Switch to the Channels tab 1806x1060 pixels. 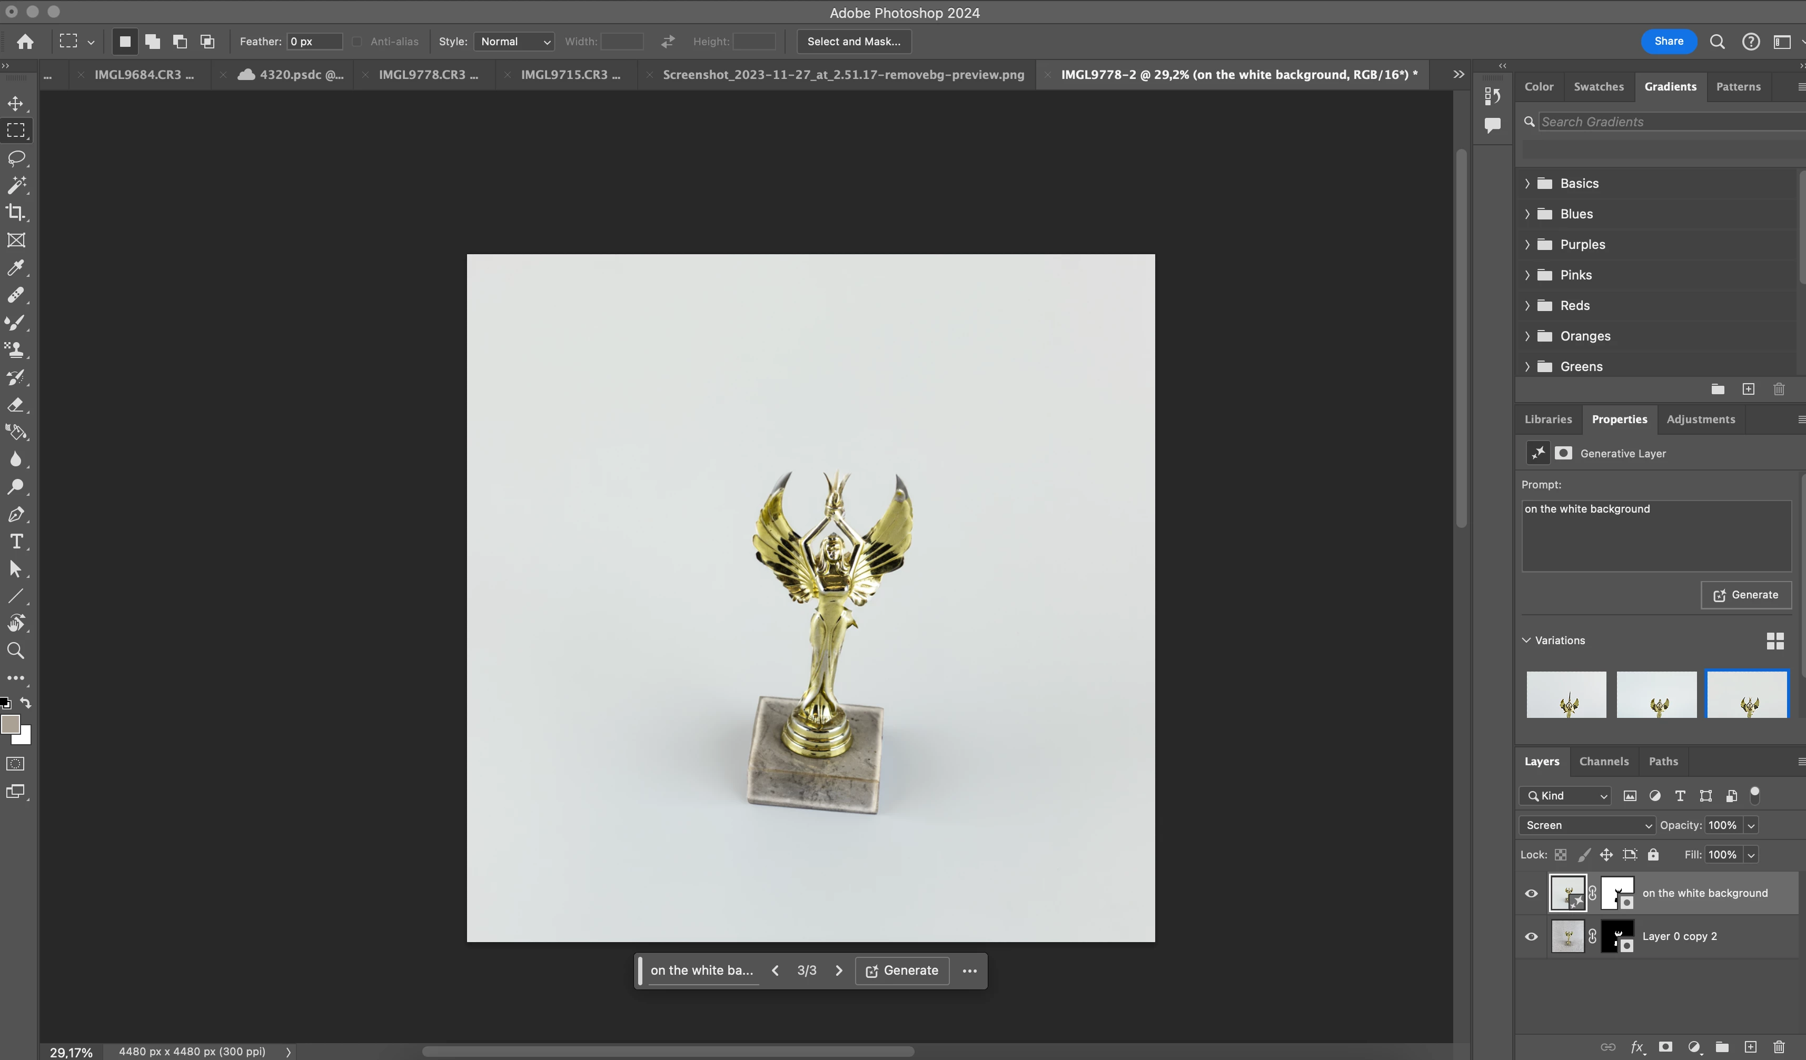click(1603, 762)
